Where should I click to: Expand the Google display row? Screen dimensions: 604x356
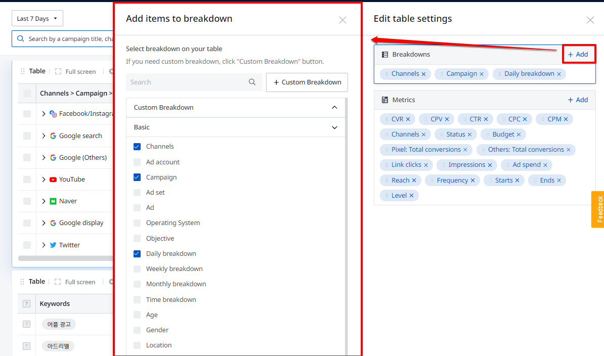pyautogui.click(x=44, y=223)
